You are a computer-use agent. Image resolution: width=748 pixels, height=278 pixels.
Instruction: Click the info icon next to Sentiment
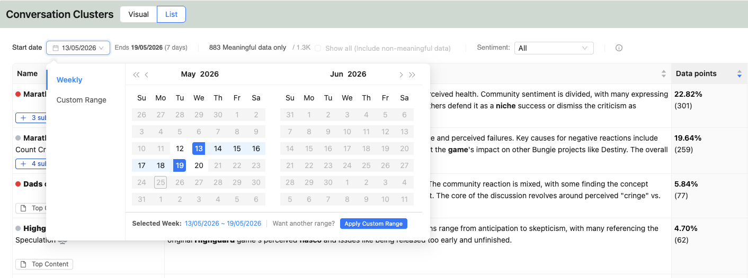click(x=619, y=48)
